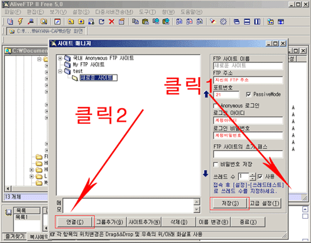This screenshot has width=311, height=243.
Task: Select the 새로운 사이트 tree item
Action: (98, 78)
